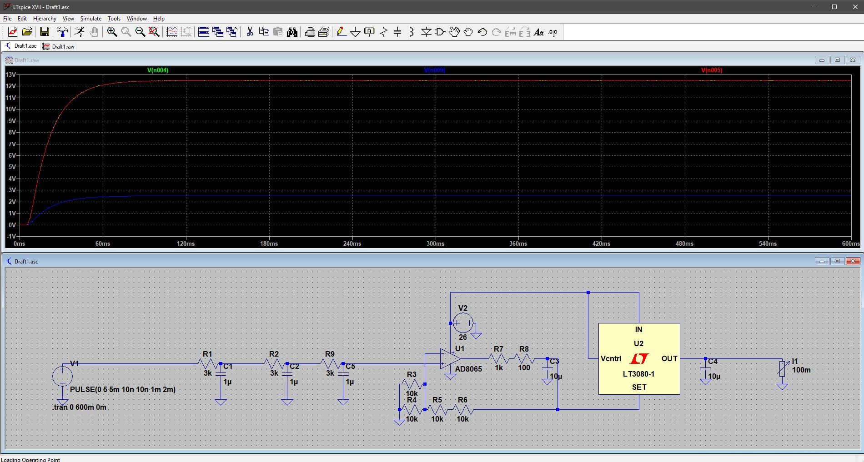Click the .tran 0 600m 0m directive
The height and width of the screenshot is (462, 864).
click(x=79, y=407)
